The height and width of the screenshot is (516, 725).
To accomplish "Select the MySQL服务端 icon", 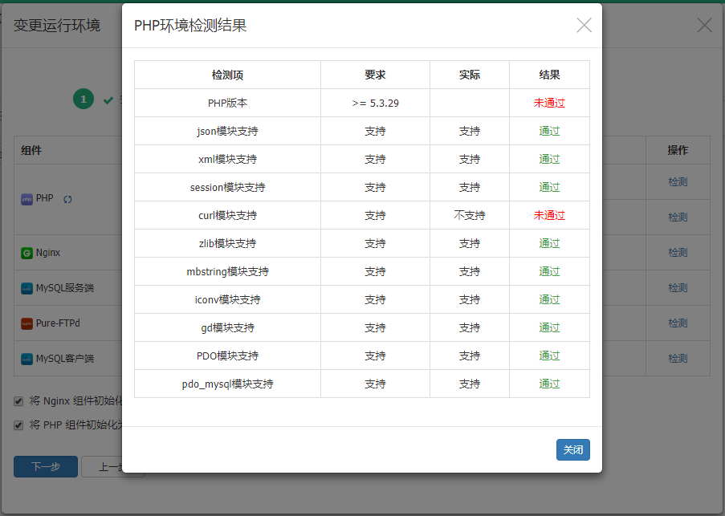I will 26,288.
